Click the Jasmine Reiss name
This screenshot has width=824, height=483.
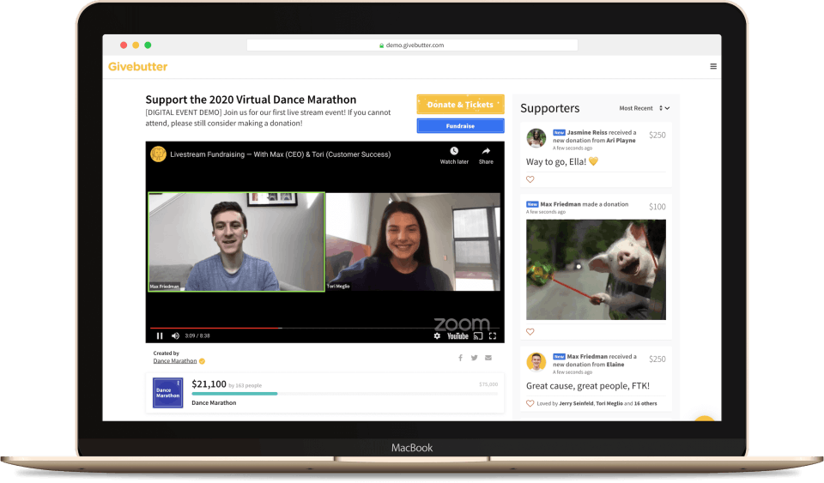point(587,133)
